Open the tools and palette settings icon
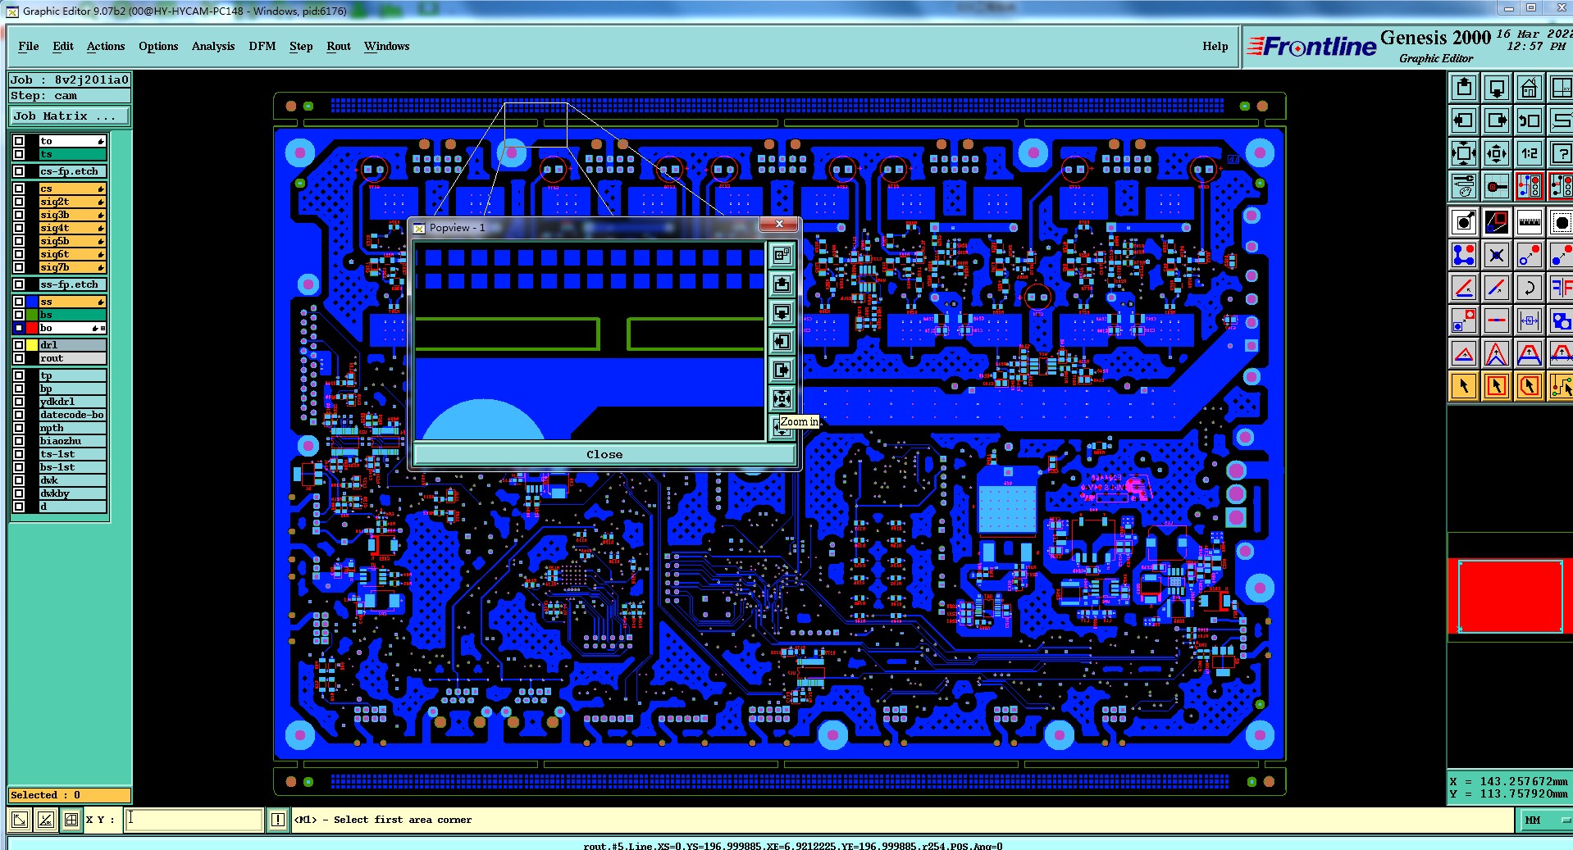This screenshot has width=1573, height=850. pyautogui.click(x=1464, y=186)
